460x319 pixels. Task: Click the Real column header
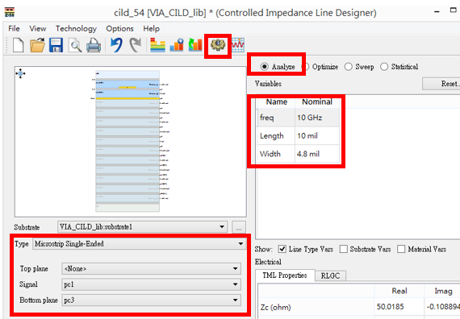pos(399,291)
